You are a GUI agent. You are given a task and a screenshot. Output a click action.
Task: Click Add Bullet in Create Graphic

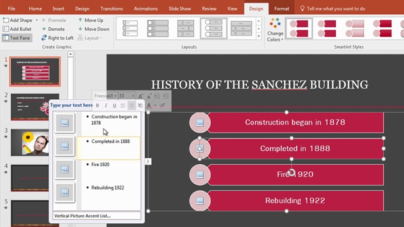tap(17, 29)
